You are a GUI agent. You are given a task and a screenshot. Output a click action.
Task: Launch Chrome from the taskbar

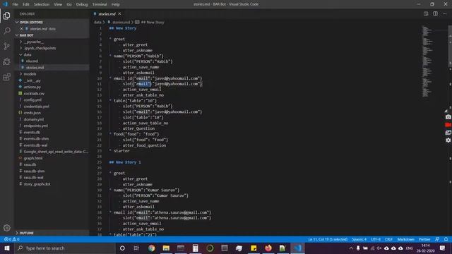coord(152,248)
